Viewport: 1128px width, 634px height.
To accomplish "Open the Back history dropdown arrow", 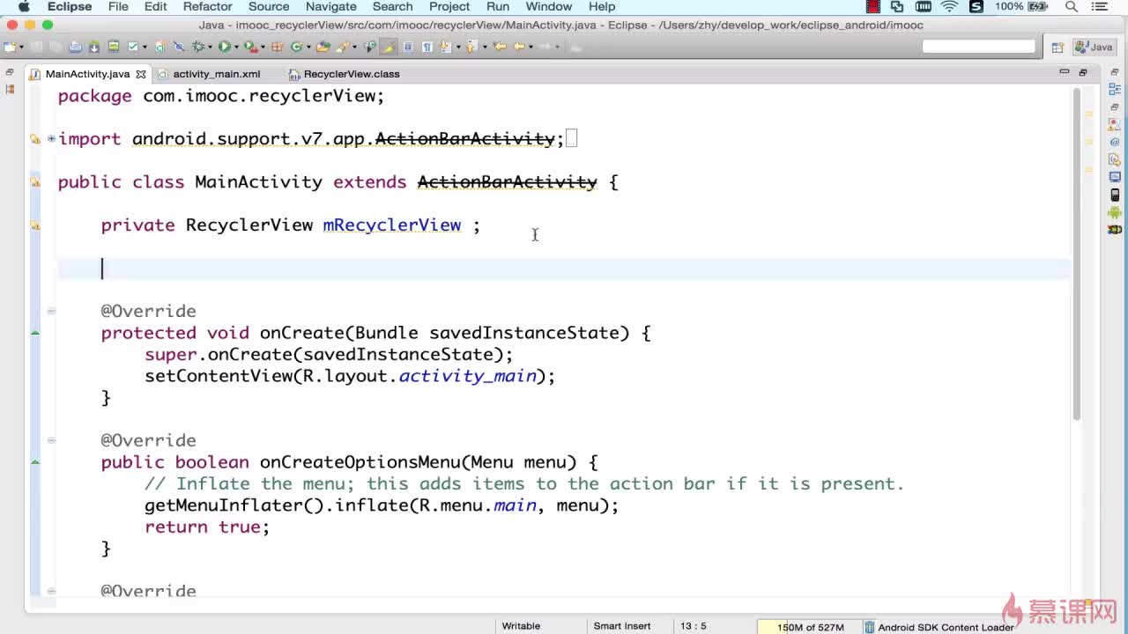I will 529,48.
